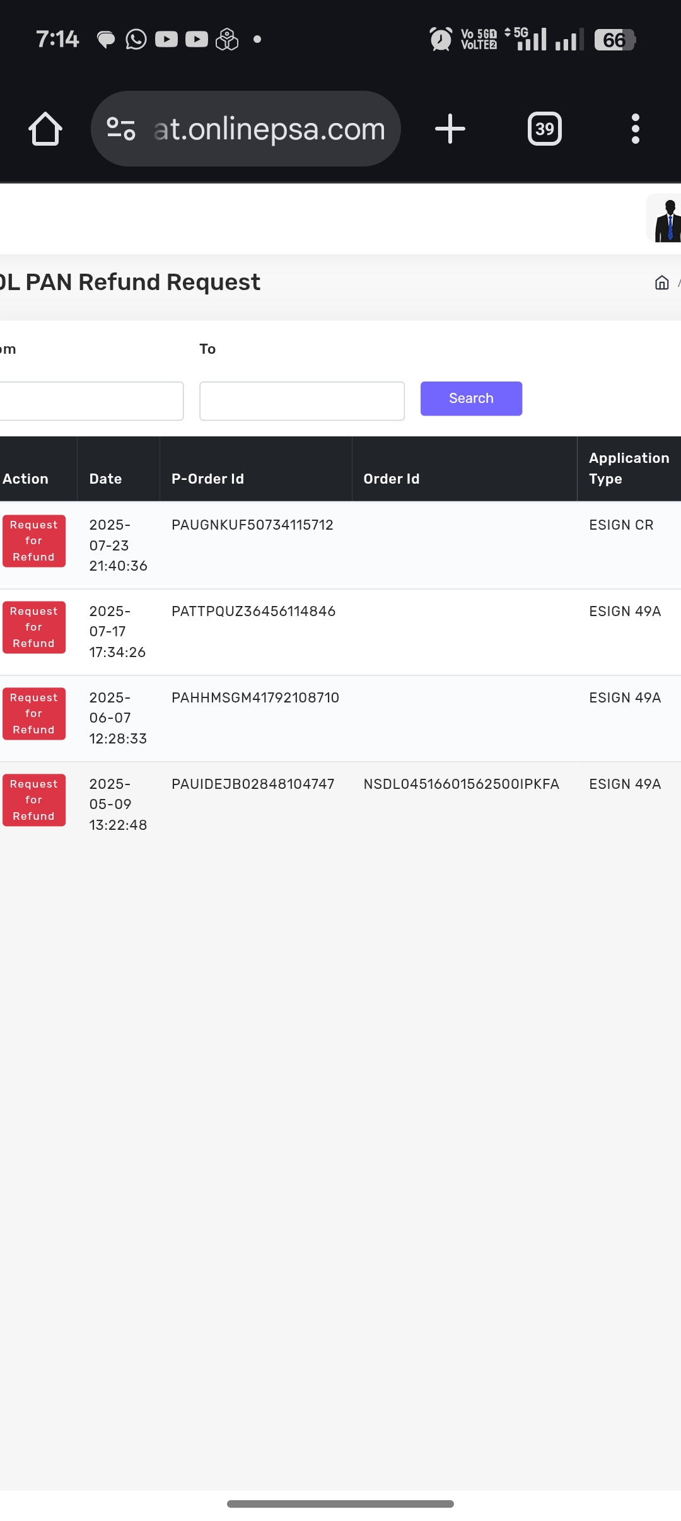Focus the To date input field
681x1521 pixels.
301,401
